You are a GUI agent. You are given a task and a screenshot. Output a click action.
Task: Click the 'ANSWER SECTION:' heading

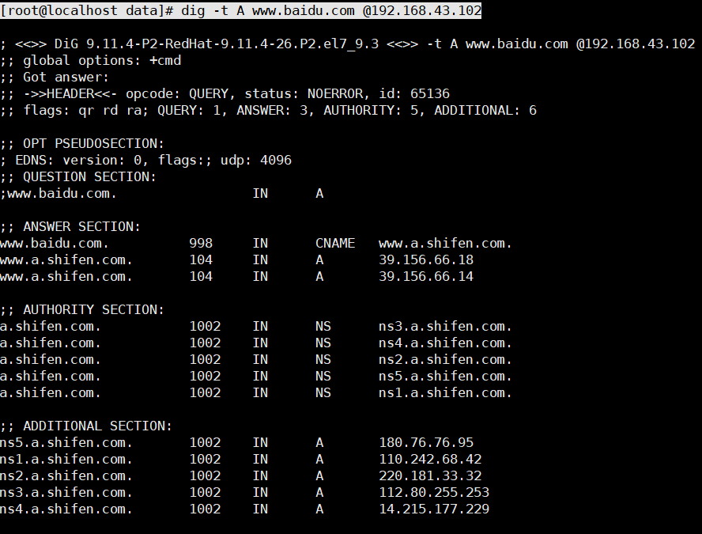click(x=81, y=226)
